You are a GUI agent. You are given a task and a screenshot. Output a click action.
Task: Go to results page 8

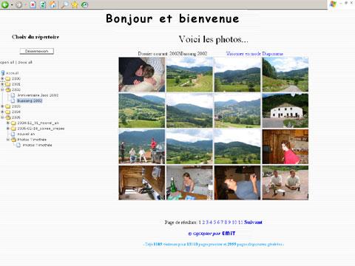click(x=226, y=222)
